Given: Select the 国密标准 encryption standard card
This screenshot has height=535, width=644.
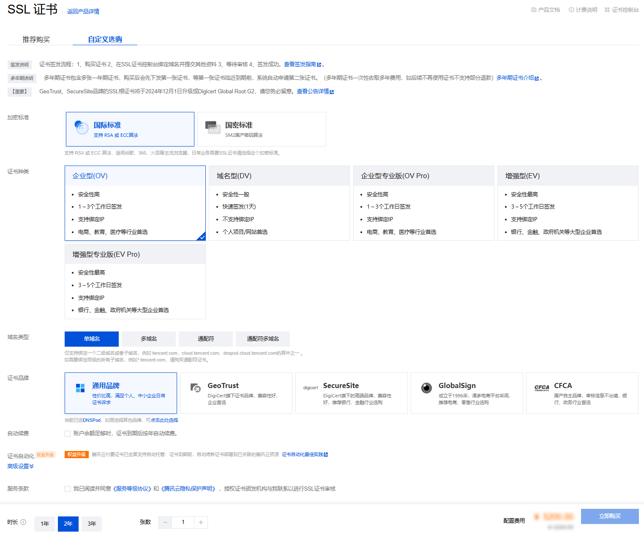Looking at the screenshot, I should (x=262, y=129).
